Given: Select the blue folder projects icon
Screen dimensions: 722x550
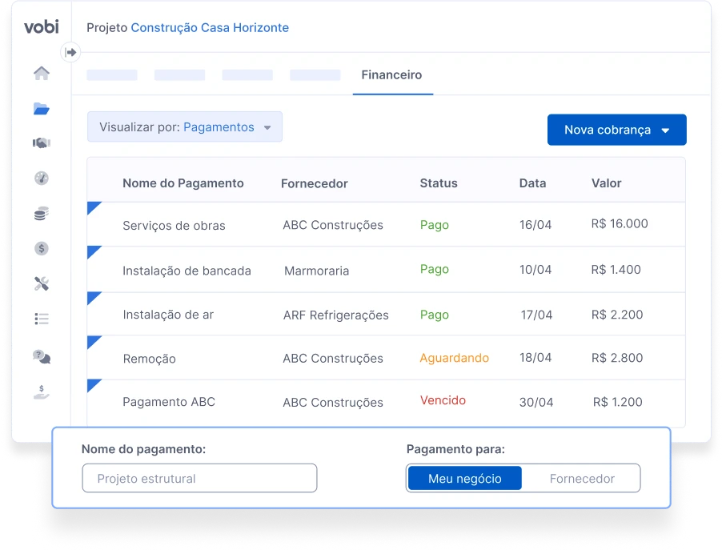Looking at the screenshot, I should click(x=42, y=109).
